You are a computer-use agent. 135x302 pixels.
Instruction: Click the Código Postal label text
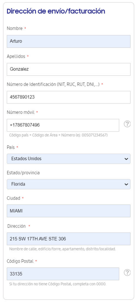20,261
